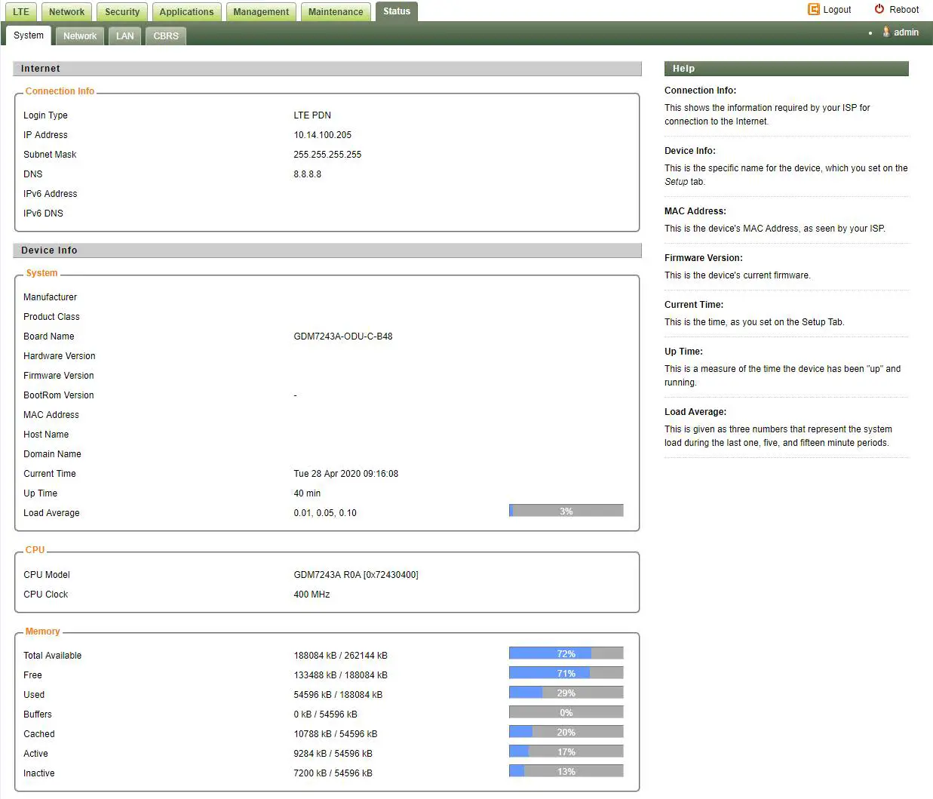Image resolution: width=933 pixels, height=799 pixels.
Task: Click the Logout icon
Action: [813, 10]
